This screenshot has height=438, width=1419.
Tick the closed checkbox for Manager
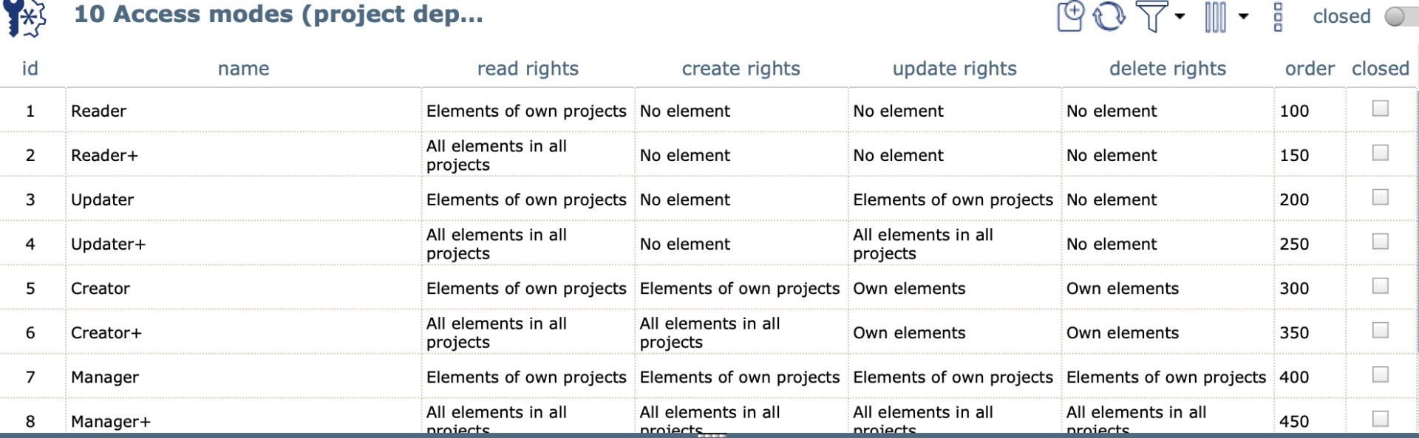[1380, 374]
